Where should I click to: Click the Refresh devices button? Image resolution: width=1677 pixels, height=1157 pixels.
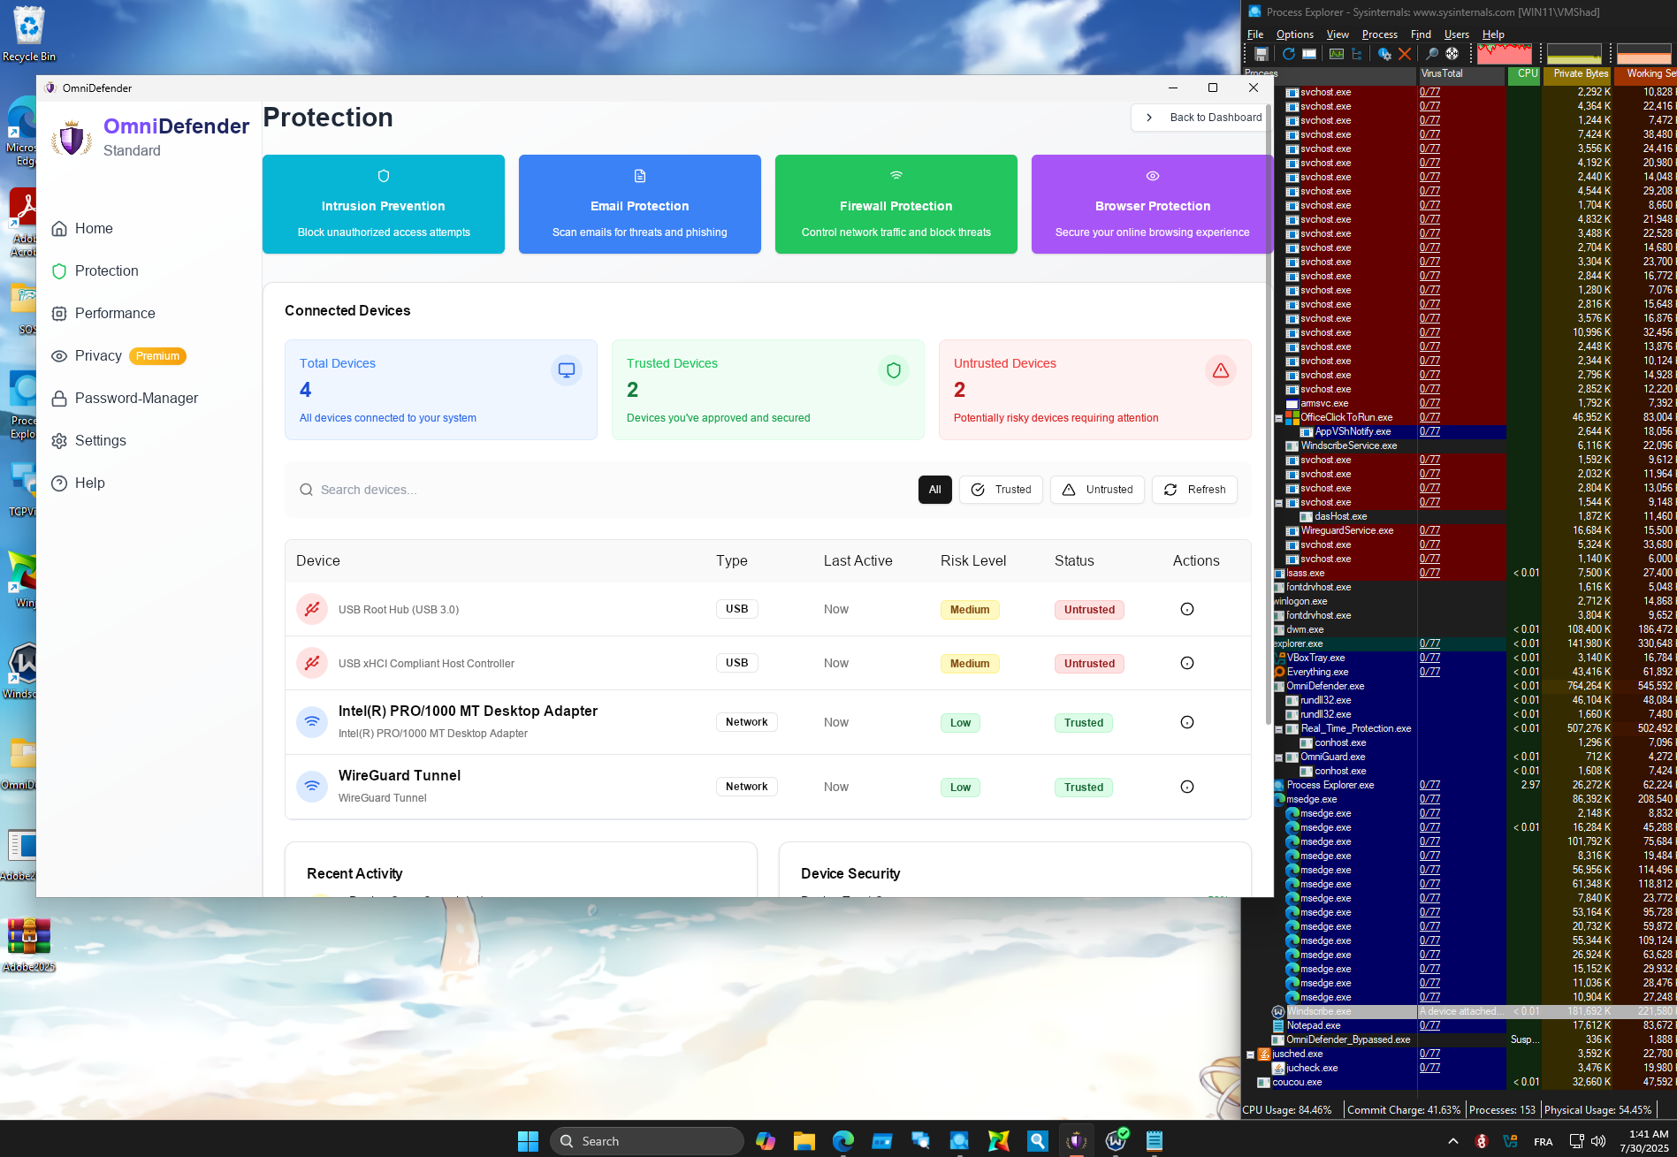[x=1194, y=490]
